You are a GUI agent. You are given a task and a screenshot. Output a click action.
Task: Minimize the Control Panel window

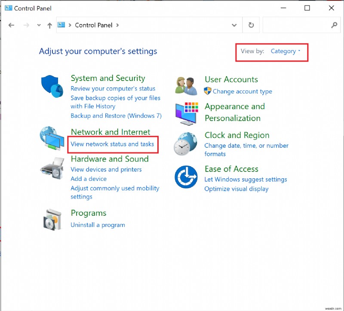pos(283,8)
